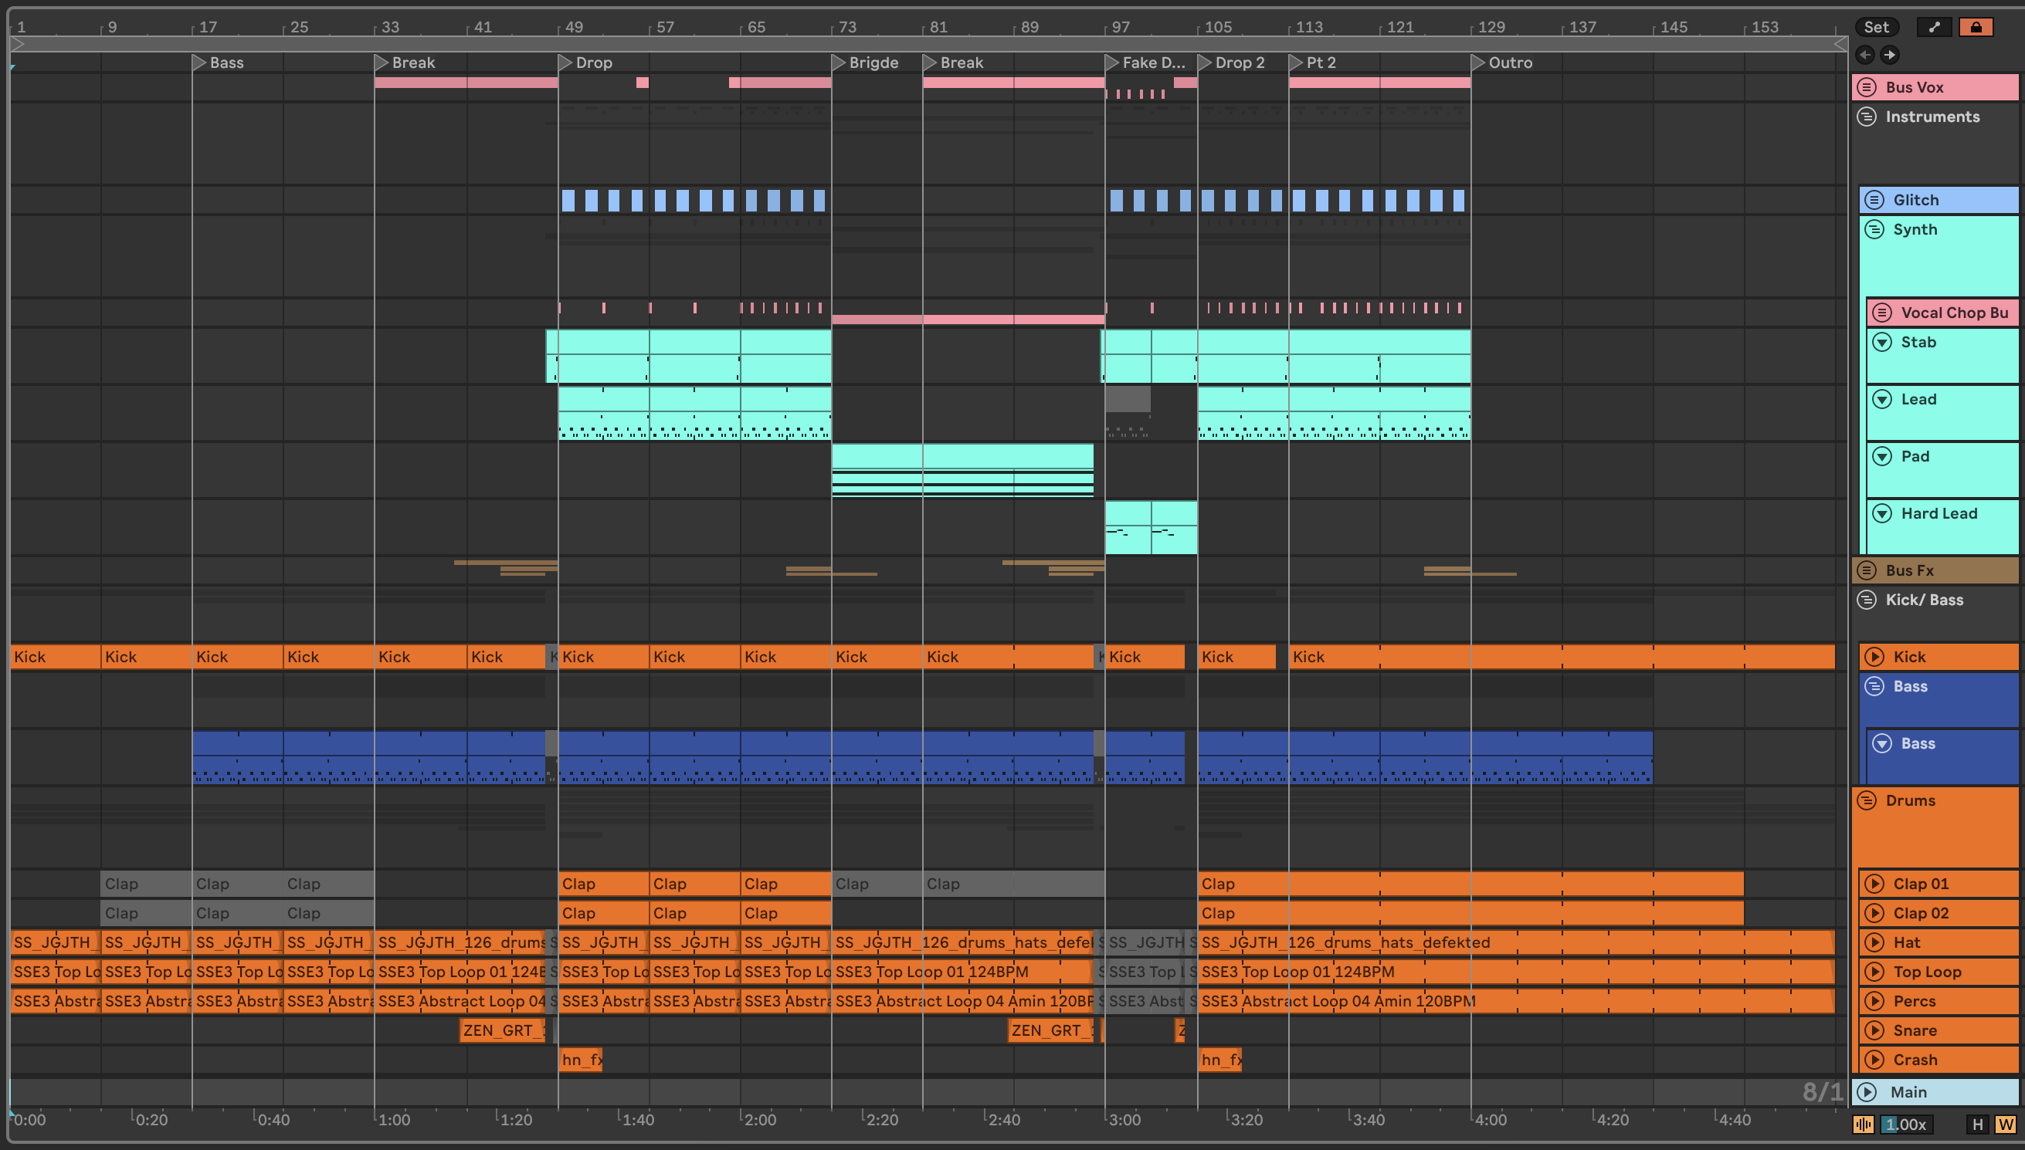Disable the W width optimize toggle
2025x1150 pixels.
(2004, 1125)
